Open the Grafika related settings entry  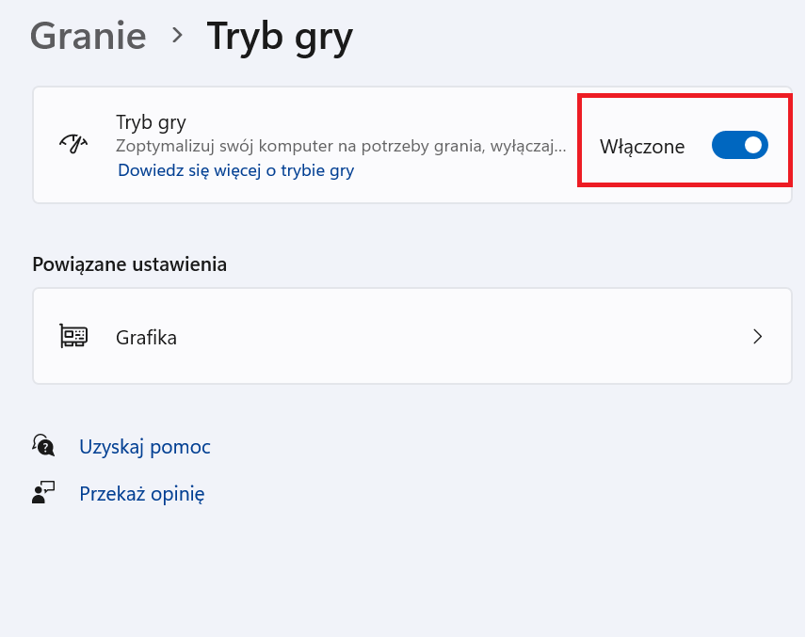pyautogui.click(x=412, y=335)
